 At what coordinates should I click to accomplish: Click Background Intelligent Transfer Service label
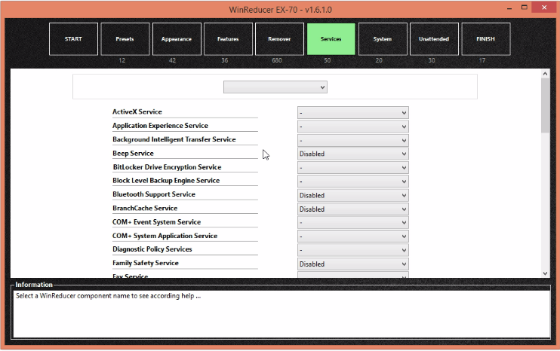click(174, 139)
